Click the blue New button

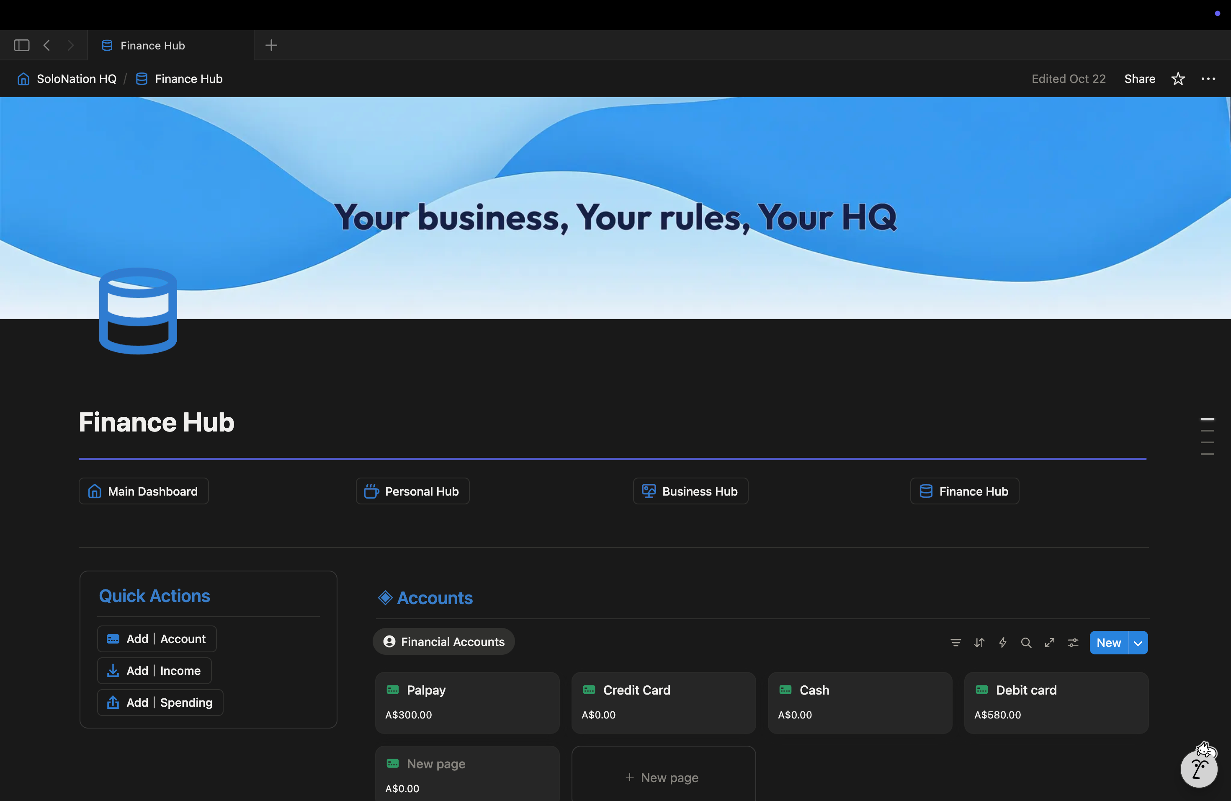(1108, 643)
